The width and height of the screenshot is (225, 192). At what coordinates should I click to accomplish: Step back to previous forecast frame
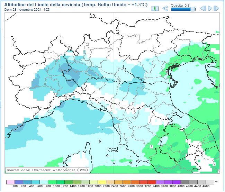click(203, 8)
